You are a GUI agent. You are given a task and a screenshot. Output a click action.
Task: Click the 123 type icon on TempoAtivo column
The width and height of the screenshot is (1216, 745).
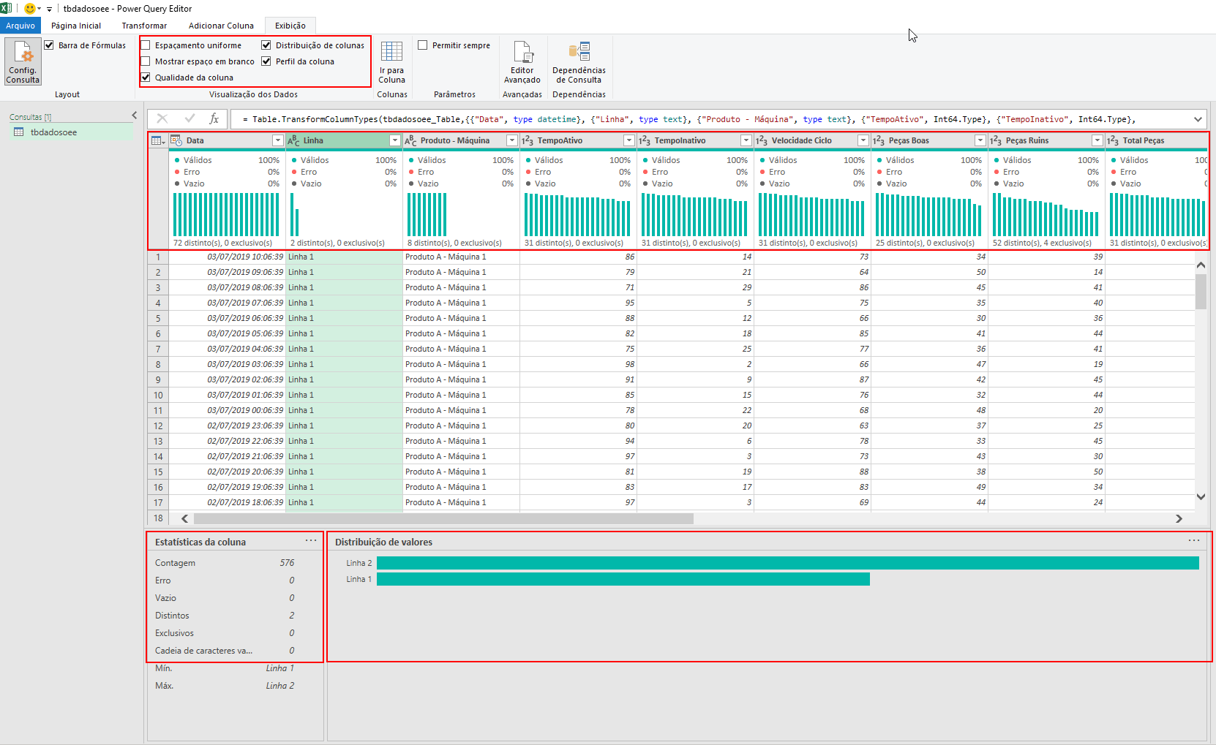coord(529,140)
